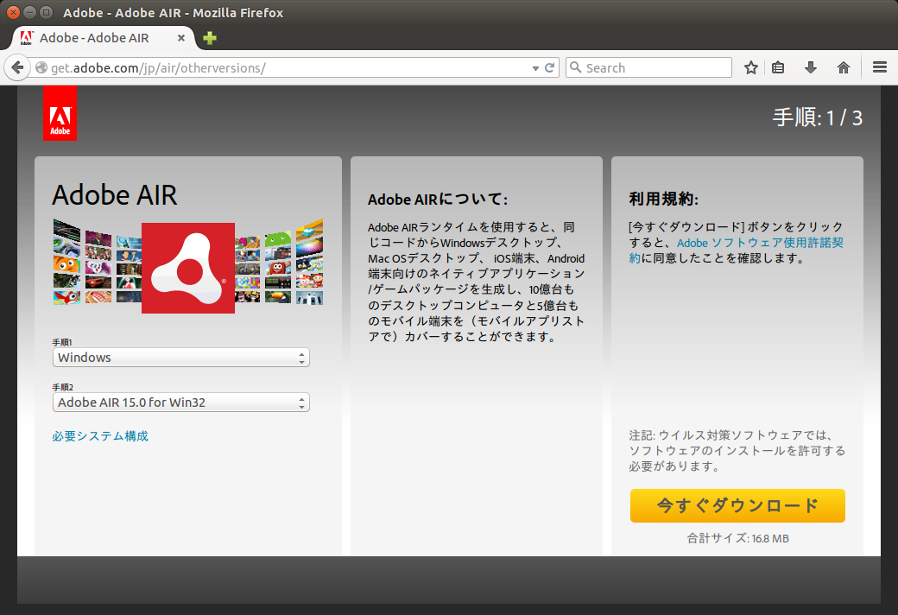
Task: Minimize the Firefox window
Action: click(29, 12)
